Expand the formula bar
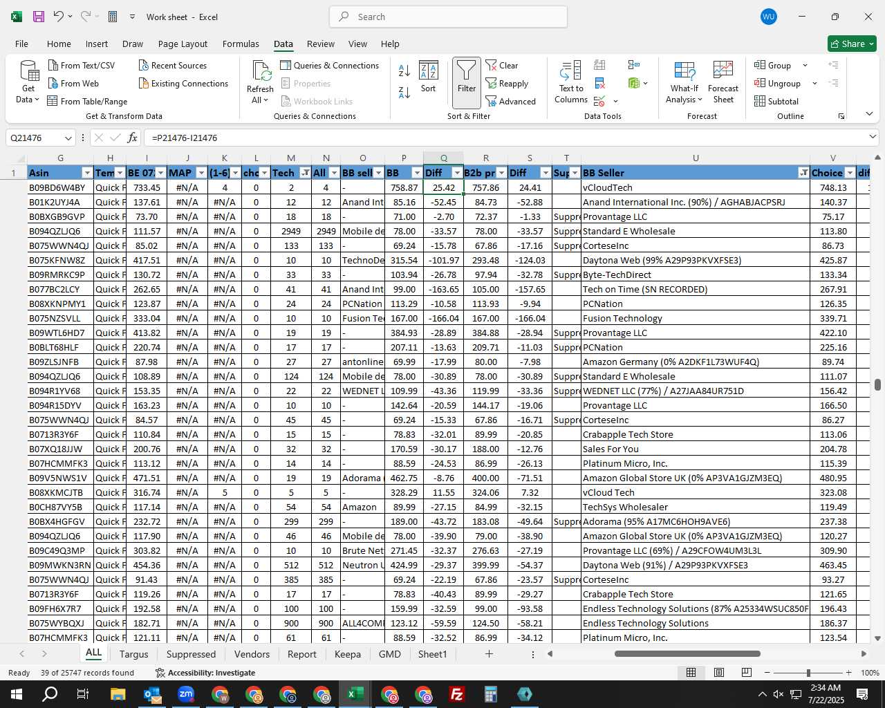Viewport: 885px width, 708px height. pos(873,138)
